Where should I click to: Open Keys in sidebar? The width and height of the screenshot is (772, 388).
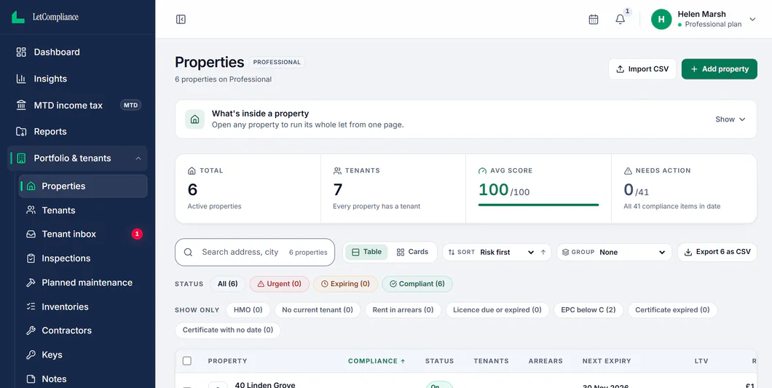[x=83, y=355]
